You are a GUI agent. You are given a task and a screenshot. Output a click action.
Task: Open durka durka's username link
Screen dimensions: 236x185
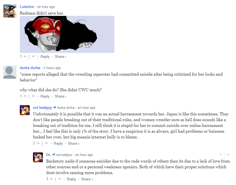point(30,68)
